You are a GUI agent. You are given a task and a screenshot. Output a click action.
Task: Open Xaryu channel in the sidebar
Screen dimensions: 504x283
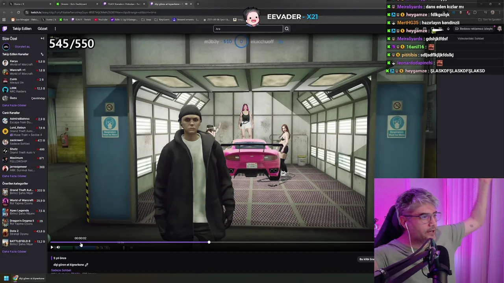click(24, 63)
